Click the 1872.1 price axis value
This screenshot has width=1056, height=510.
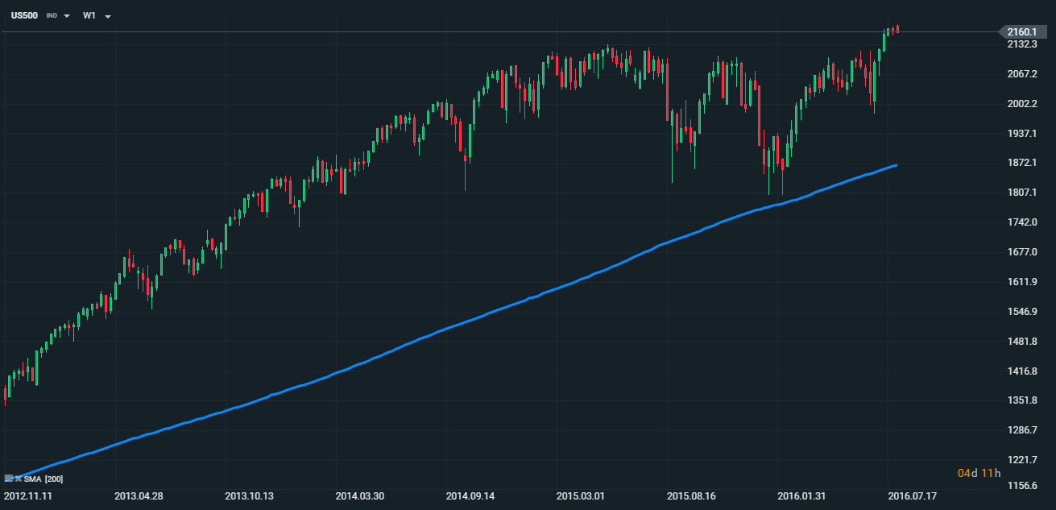(1021, 163)
